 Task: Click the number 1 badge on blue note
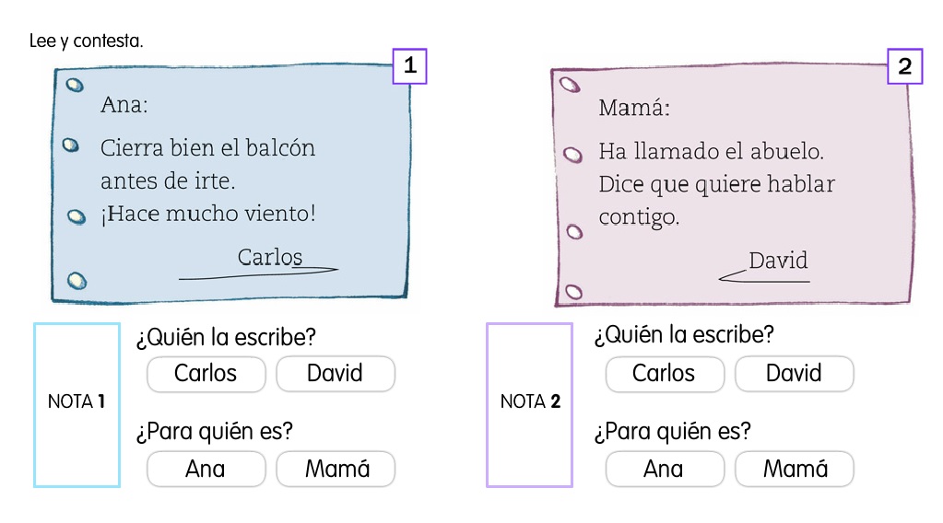click(410, 66)
